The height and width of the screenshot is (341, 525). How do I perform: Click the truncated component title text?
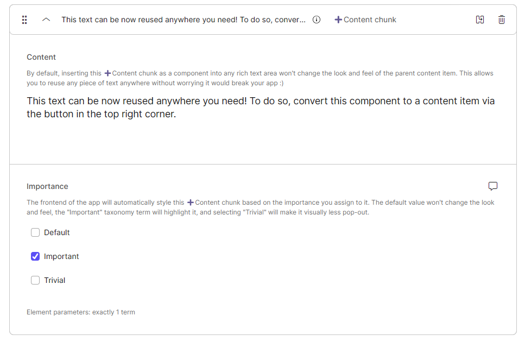(184, 20)
